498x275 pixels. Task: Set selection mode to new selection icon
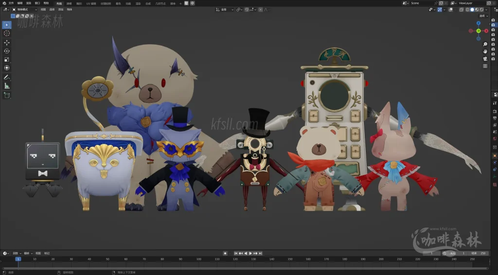coord(13,16)
